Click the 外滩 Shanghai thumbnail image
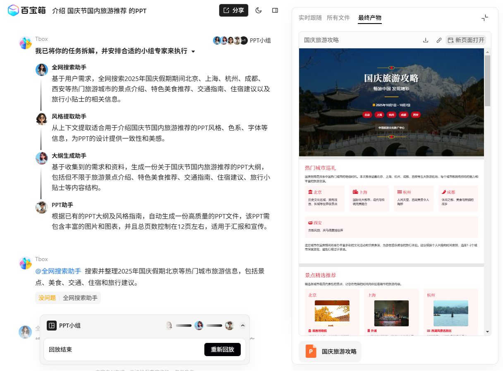The height and width of the screenshot is (371, 503). tap(391, 313)
